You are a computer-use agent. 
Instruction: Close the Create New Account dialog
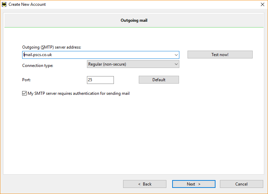click(262, 4)
